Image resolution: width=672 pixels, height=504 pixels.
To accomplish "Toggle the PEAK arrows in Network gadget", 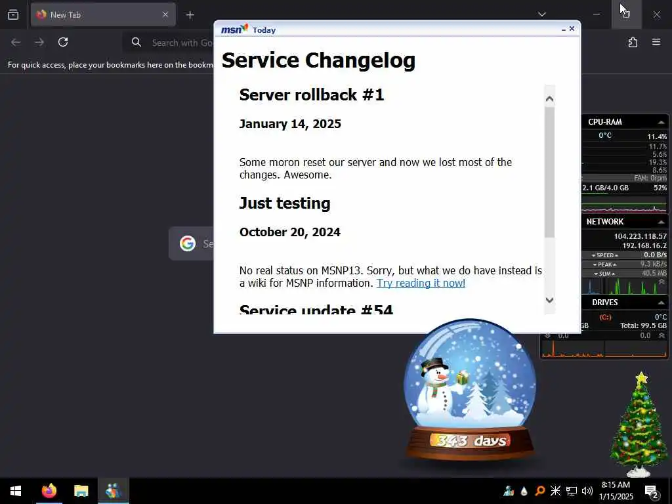I will click(x=604, y=264).
